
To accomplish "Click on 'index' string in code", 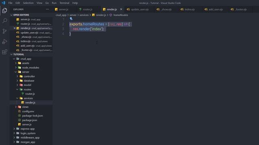I will pyautogui.click(x=96, y=29).
